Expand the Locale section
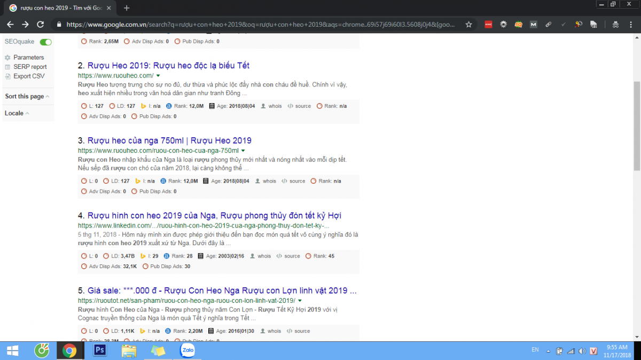The height and width of the screenshot is (360, 641). coord(17,113)
